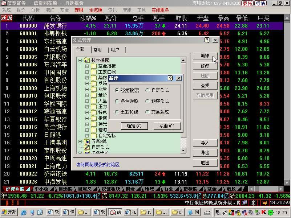Select stock row 浦发银行

click(142, 26)
